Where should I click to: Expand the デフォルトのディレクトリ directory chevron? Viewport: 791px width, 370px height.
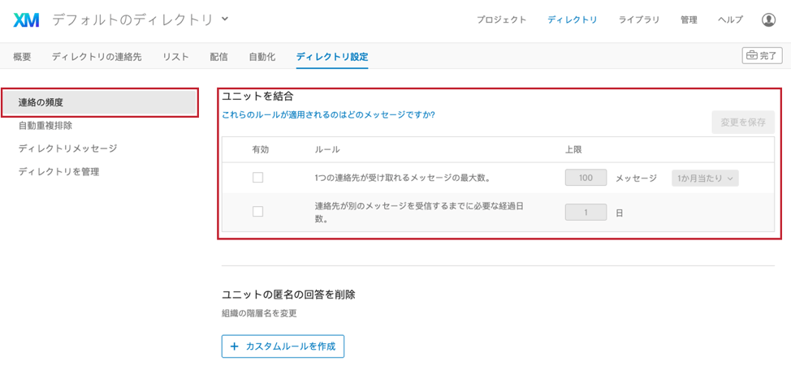coord(225,19)
